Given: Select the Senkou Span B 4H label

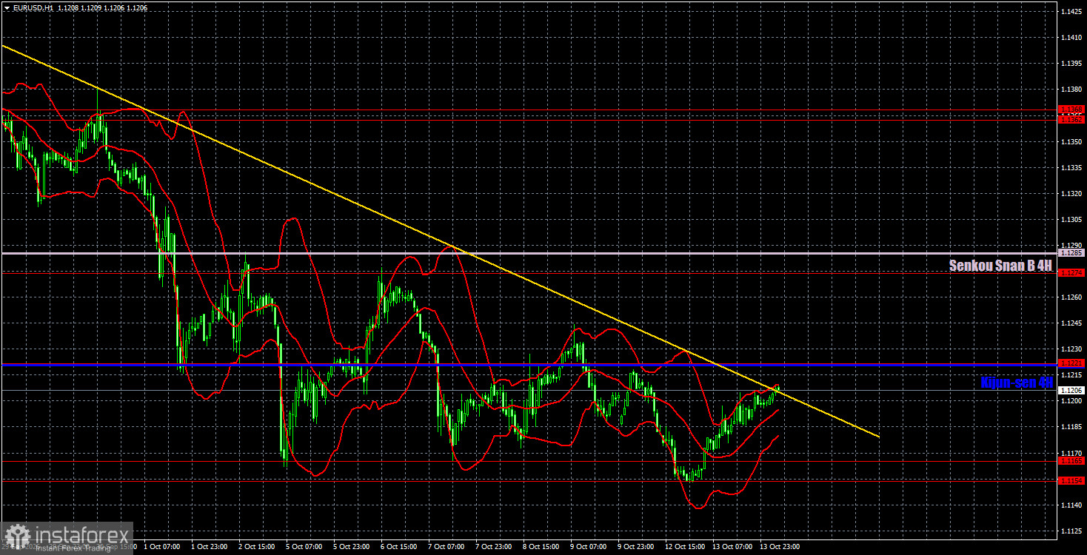Looking at the screenshot, I should point(1001,266).
